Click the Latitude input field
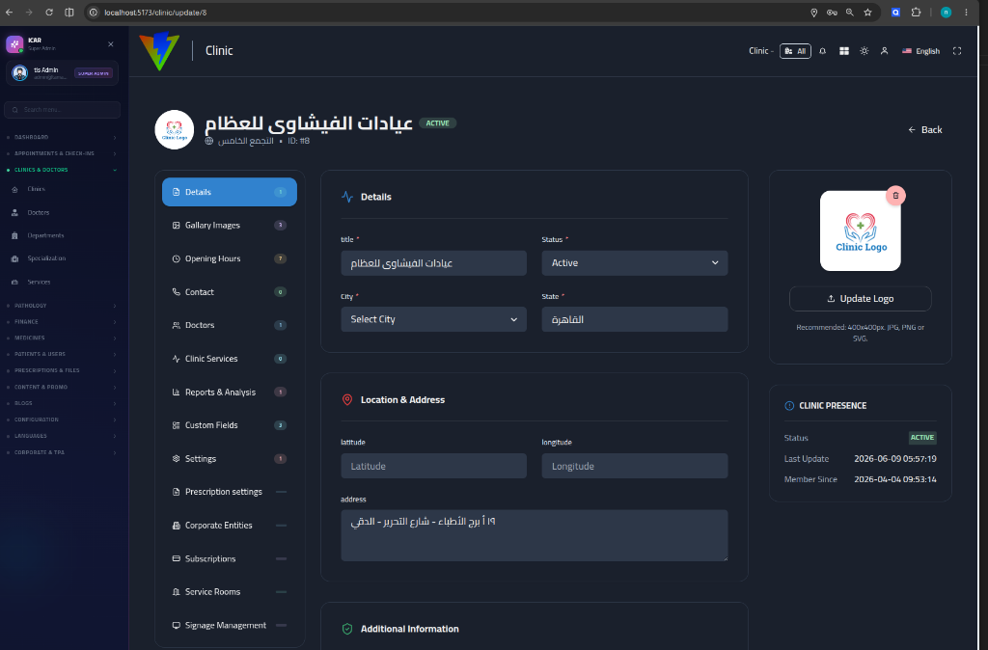 pyautogui.click(x=433, y=466)
